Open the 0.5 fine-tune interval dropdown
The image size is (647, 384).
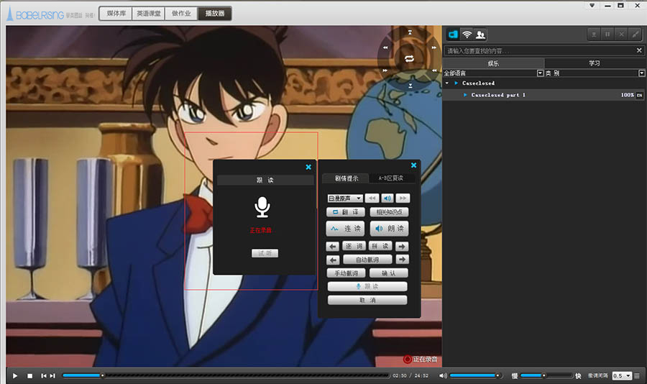coord(622,376)
